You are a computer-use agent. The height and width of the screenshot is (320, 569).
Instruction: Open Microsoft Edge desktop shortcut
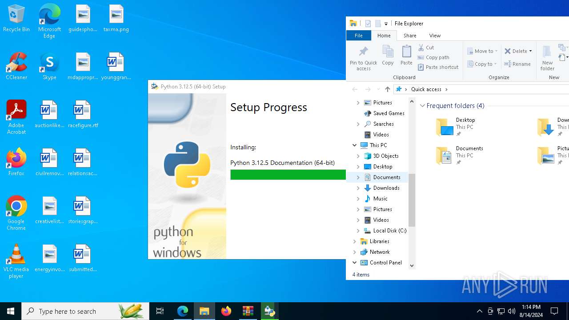point(49,21)
